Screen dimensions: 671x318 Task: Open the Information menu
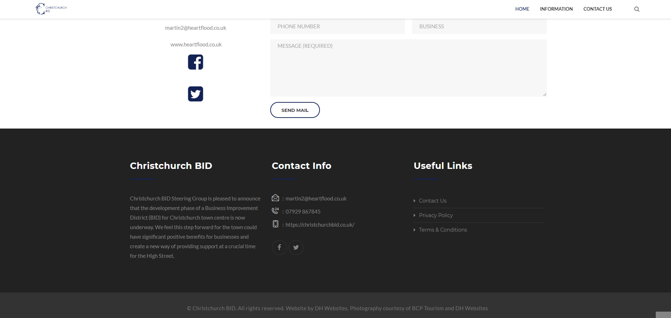pos(556,9)
